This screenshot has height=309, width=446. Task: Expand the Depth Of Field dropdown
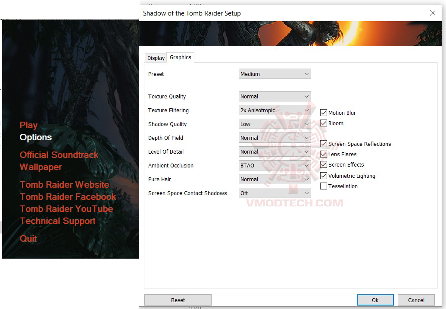(274, 138)
